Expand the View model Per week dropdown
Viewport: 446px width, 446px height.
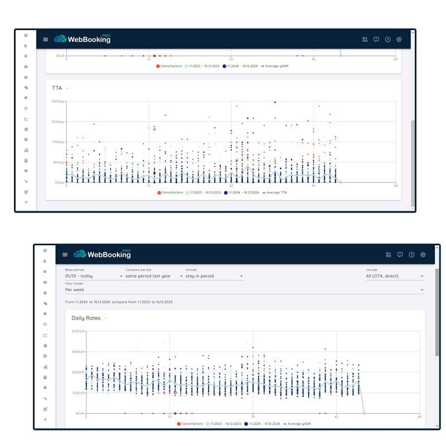(244, 290)
